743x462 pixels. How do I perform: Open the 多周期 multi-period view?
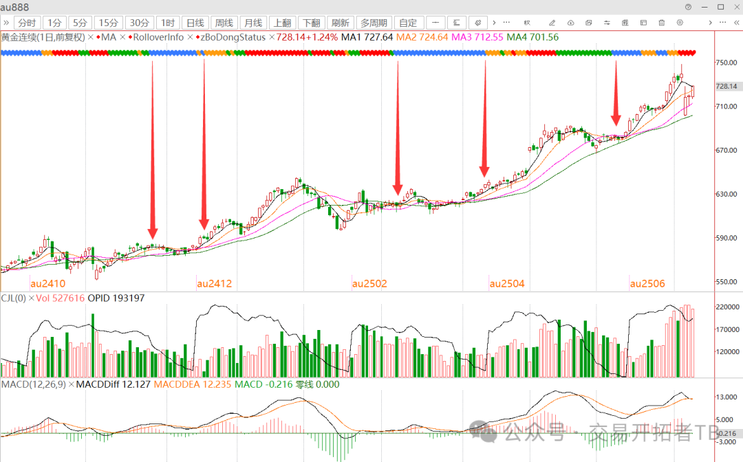(x=374, y=23)
